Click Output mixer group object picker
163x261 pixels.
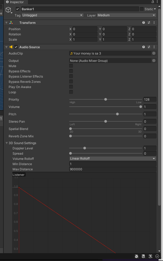154,61
